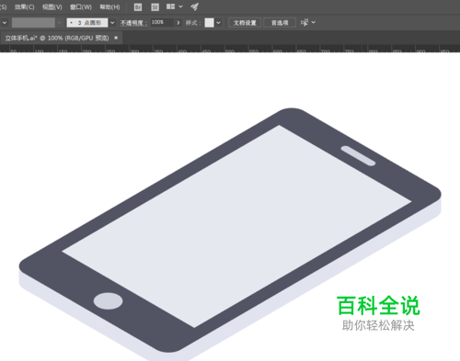460x361 pixels.
Task: Click the align-to options icon
Action: point(305,22)
